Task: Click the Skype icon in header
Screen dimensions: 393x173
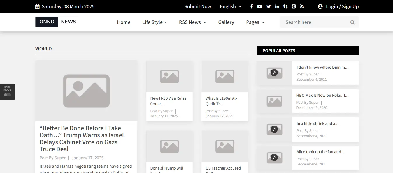Action: (x=285, y=6)
